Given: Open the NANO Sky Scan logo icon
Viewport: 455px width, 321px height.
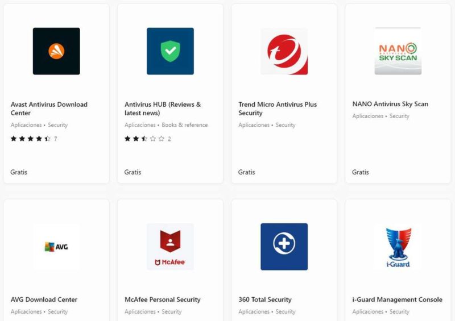Looking at the screenshot, I should click(x=398, y=51).
